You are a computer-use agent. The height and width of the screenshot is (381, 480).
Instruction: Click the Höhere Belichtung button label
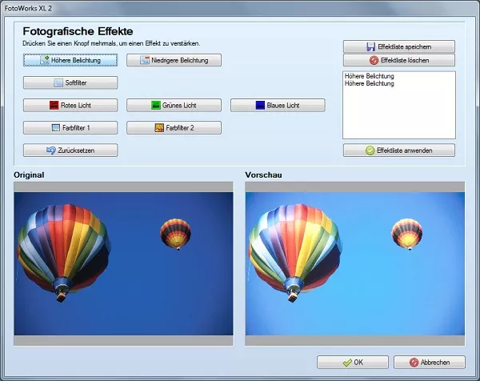point(76,60)
